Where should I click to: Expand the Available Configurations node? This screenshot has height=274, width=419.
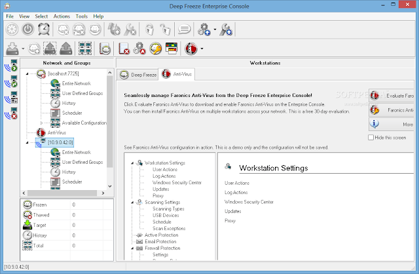click(x=41, y=123)
